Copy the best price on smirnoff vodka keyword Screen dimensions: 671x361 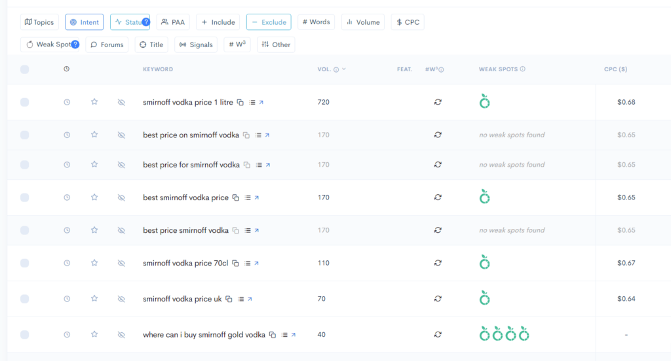point(246,135)
